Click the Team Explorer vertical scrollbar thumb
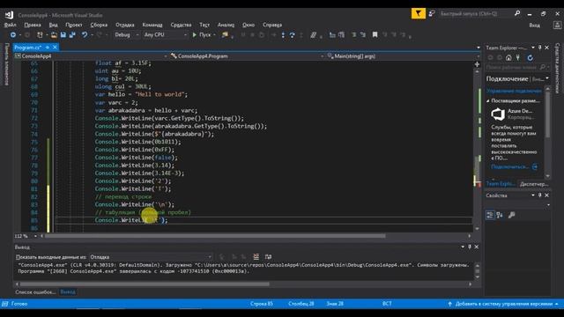Viewport: 564px width, 317px height. (547, 114)
